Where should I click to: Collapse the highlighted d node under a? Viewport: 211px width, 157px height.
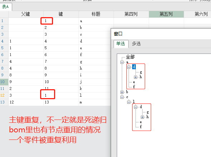tap(129, 67)
